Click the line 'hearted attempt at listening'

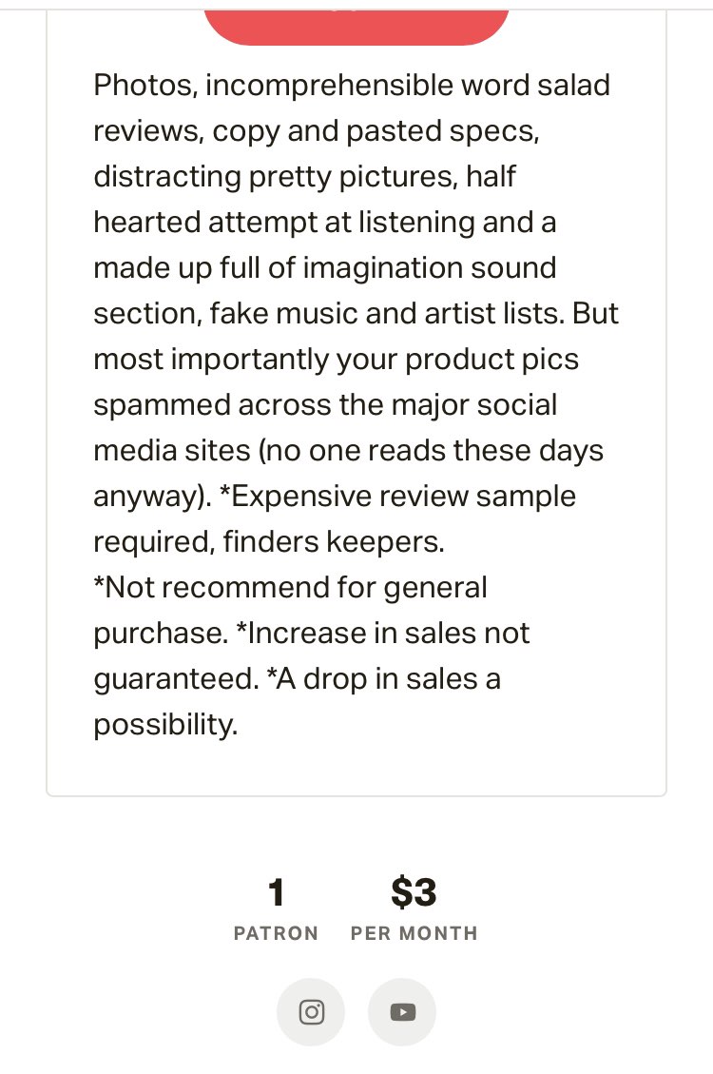click(284, 224)
